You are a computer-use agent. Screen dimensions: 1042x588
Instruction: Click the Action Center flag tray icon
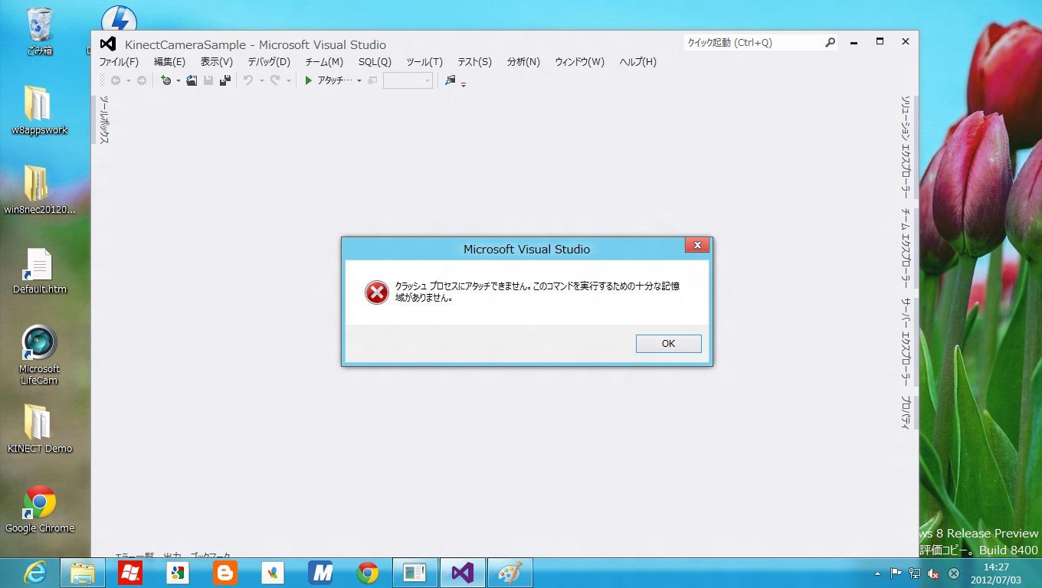(895, 573)
